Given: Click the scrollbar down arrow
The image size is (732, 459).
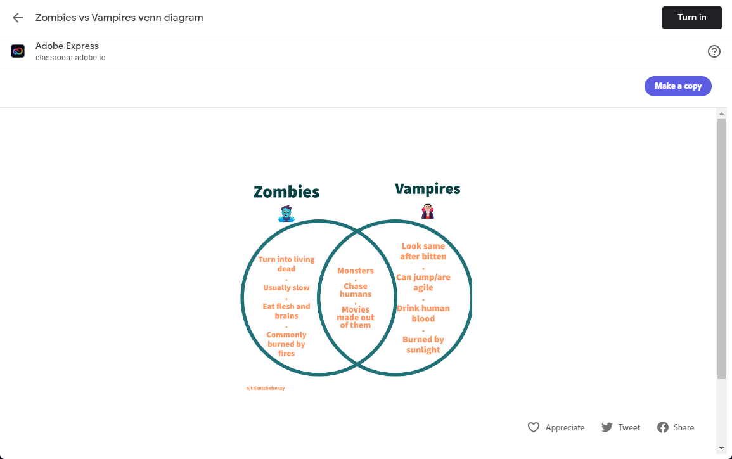Looking at the screenshot, I should click(x=721, y=448).
